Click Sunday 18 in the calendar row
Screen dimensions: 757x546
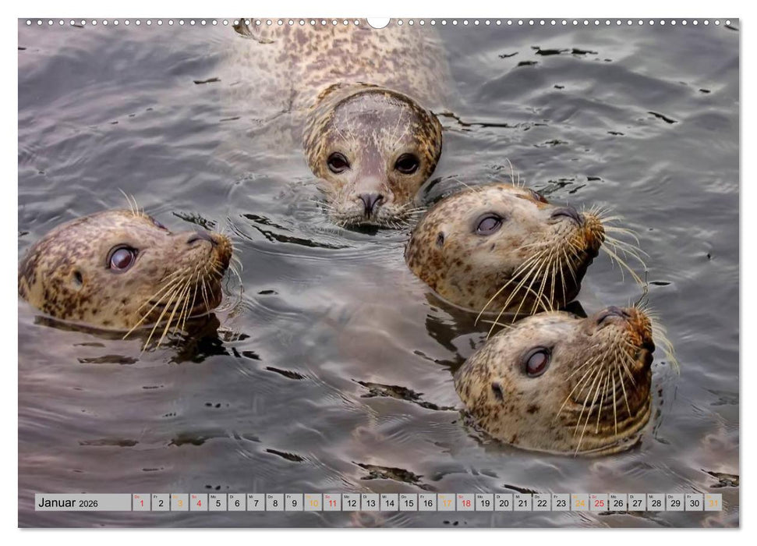click(465, 503)
